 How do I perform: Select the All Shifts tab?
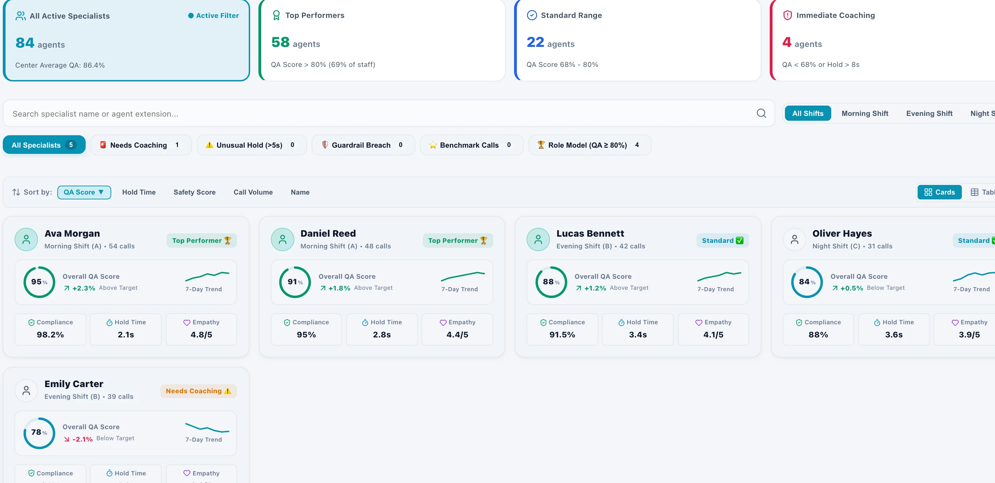pos(808,114)
